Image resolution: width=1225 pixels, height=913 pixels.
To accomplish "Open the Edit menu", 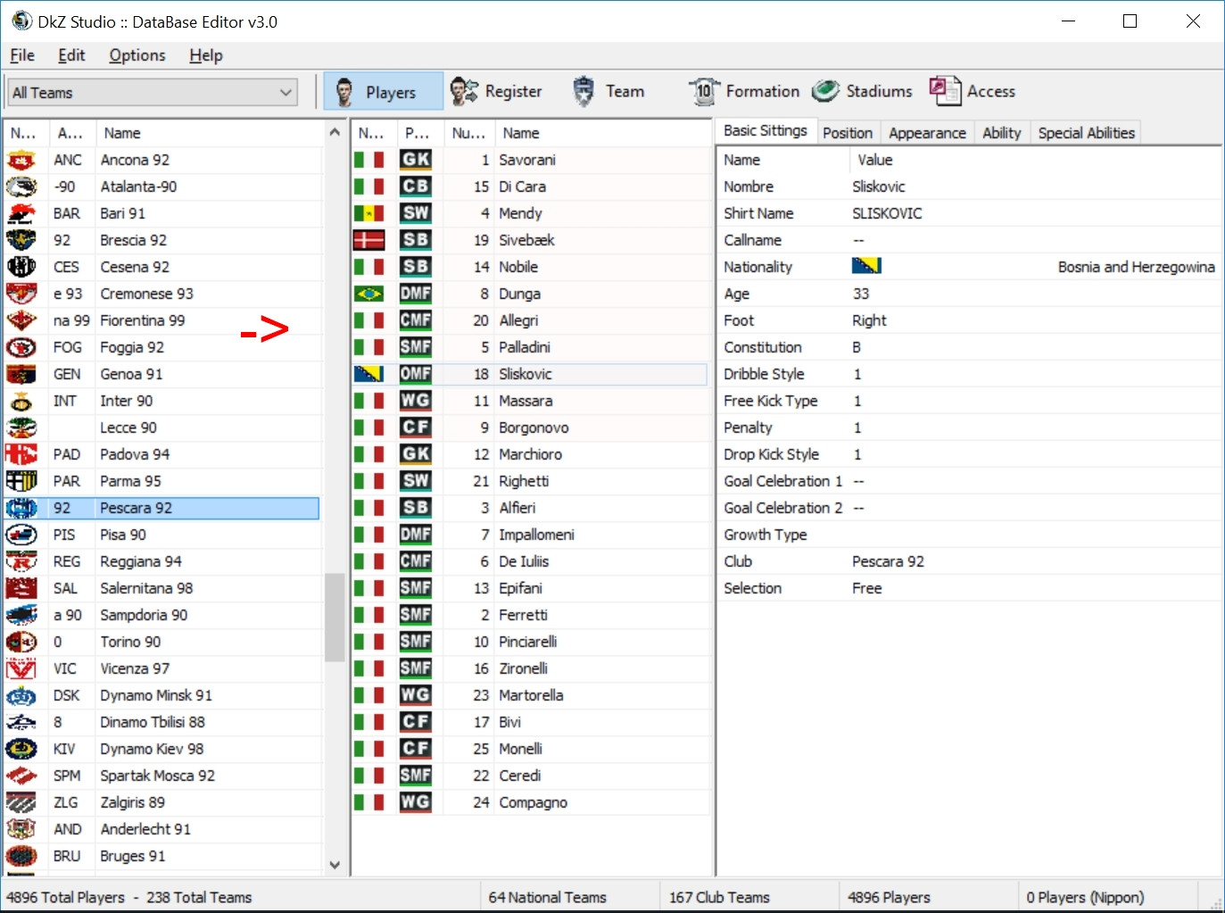I will pyautogui.click(x=71, y=55).
